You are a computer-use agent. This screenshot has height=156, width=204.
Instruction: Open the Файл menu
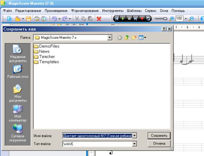click(x=7, y=11)
